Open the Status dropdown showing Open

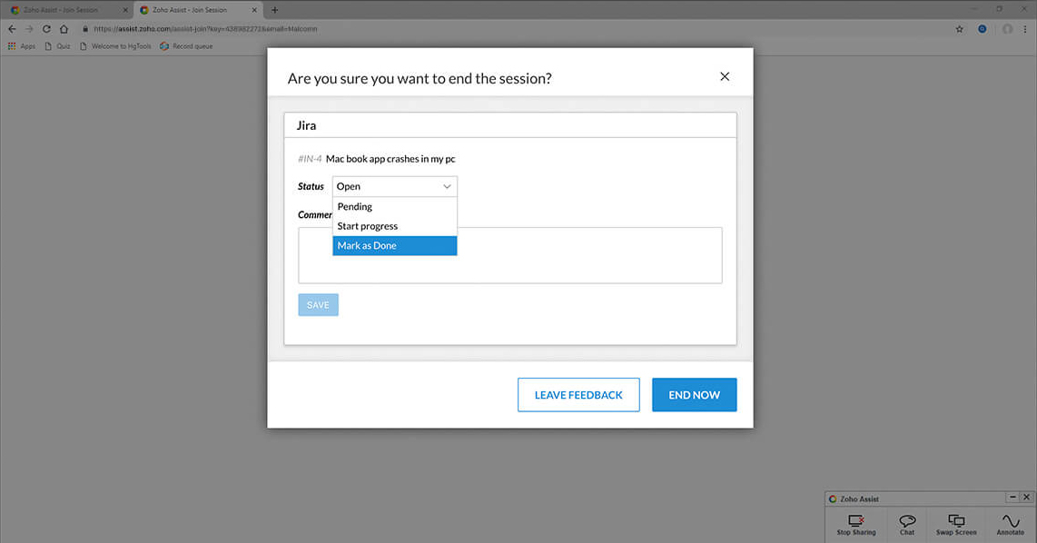(x=394, y=186)
